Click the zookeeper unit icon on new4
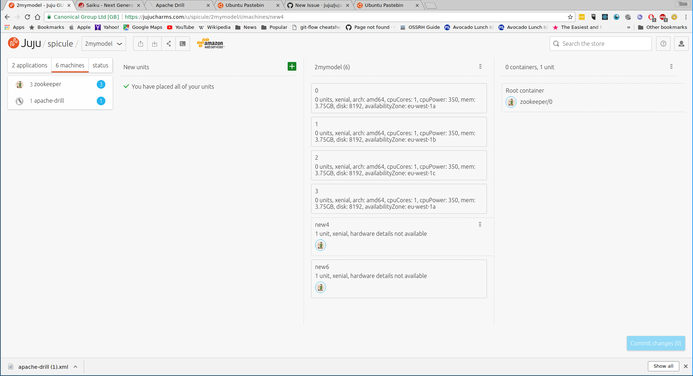Viewport: 693px width, 376px height. (x=321, y=245)
